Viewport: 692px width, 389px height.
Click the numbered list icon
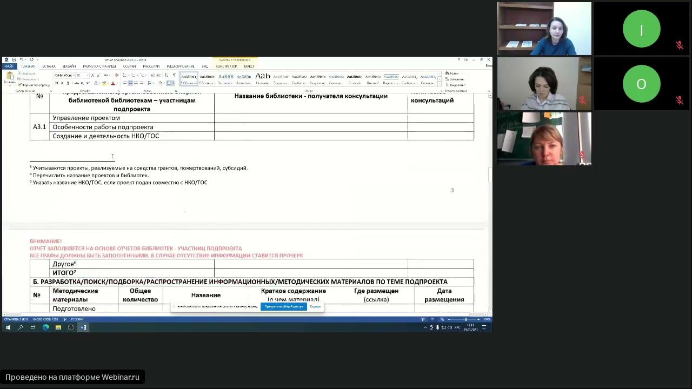click(x=133, y=75)
